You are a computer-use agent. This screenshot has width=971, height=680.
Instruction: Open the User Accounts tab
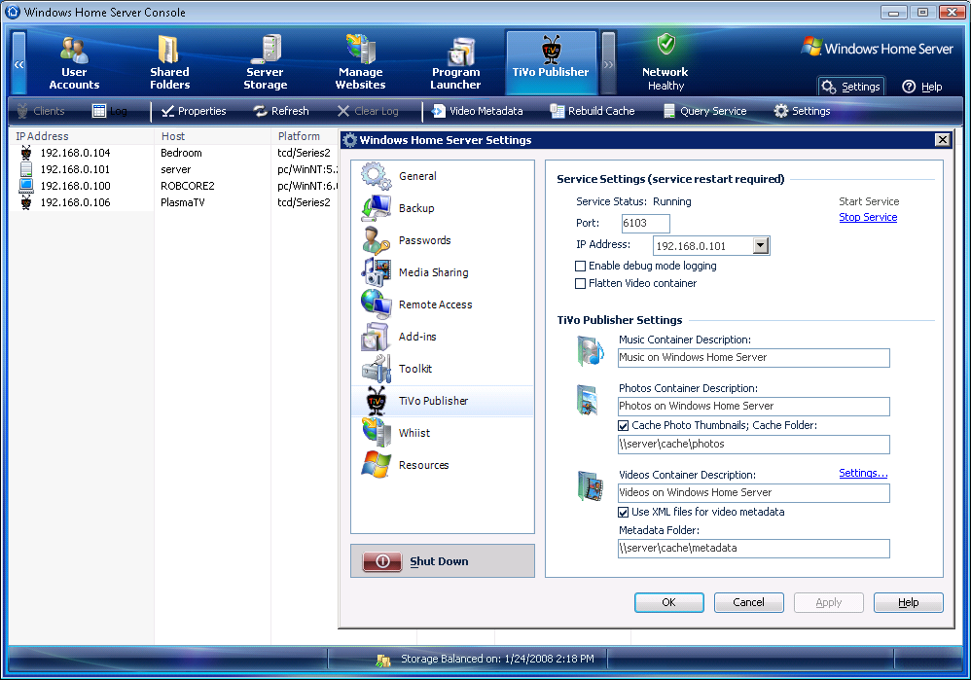point(74,63)
